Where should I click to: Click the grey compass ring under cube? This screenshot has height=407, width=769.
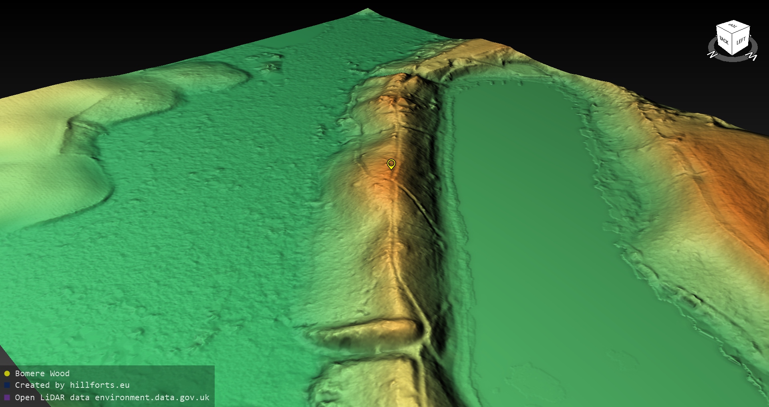pyautogui.click(x=733, y=58)
